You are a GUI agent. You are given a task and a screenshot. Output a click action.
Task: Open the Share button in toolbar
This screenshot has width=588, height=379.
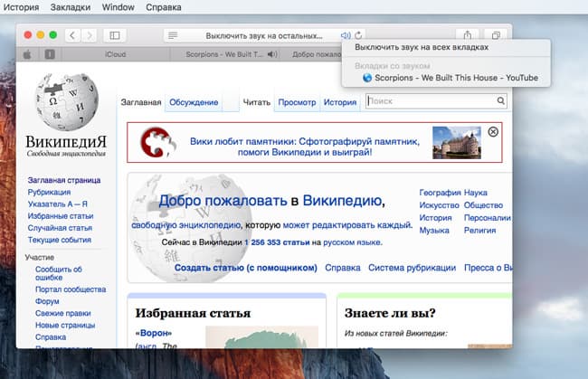(468, 35)
